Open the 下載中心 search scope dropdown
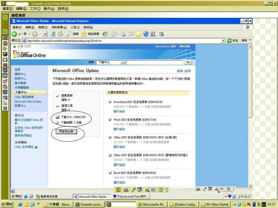 point(122,62)
